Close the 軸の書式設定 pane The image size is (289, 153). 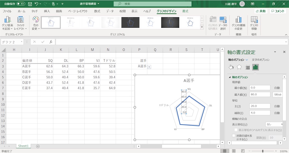click(284, 52)
